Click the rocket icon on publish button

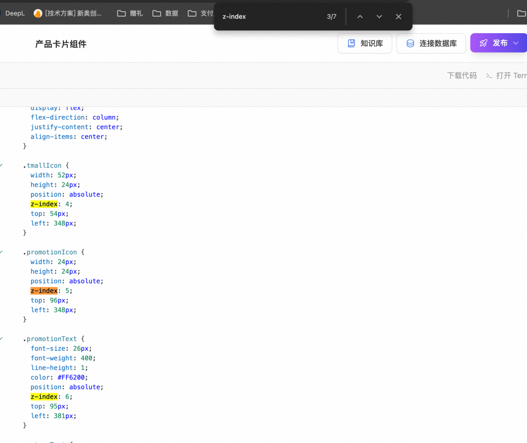(x=484, y=43)
